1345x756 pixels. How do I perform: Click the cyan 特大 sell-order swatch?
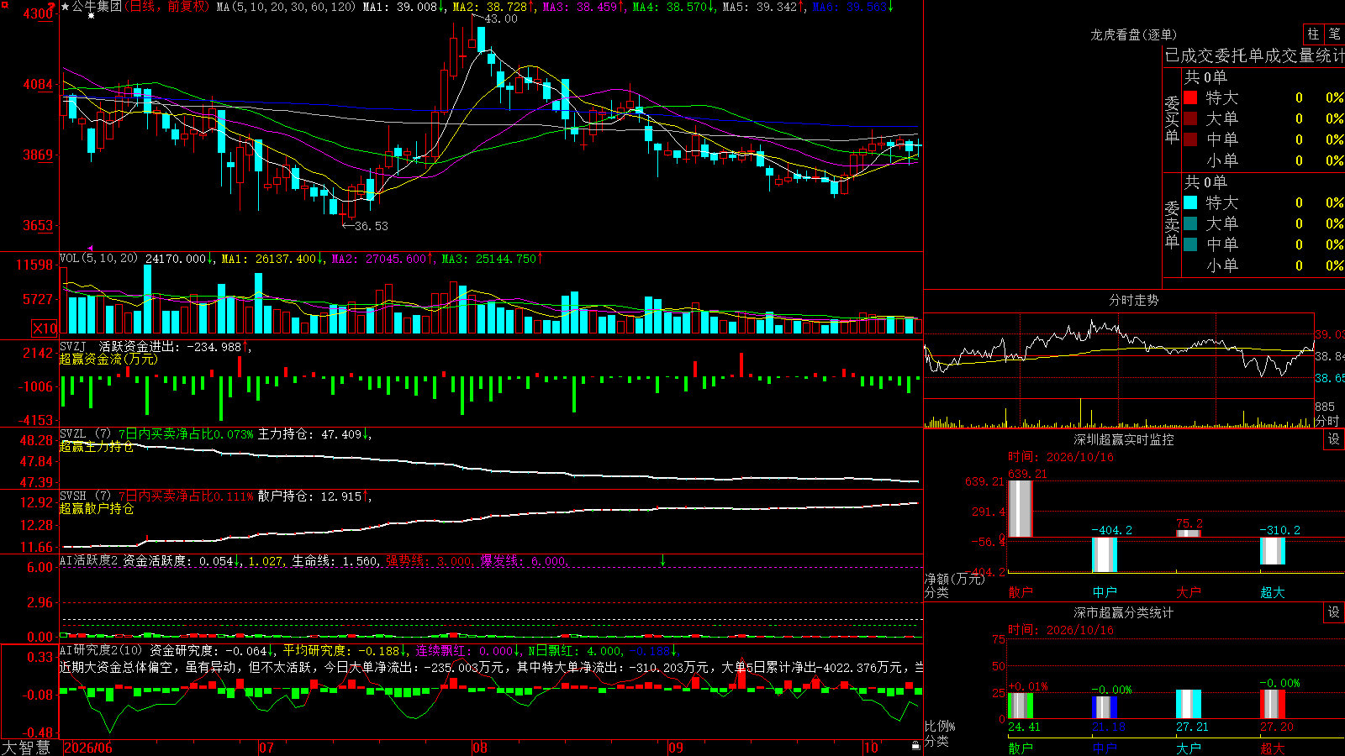tap(1190, 202)
